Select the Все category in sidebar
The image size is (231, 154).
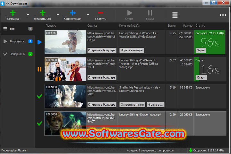pyautogui.click(x=18, y=29)
